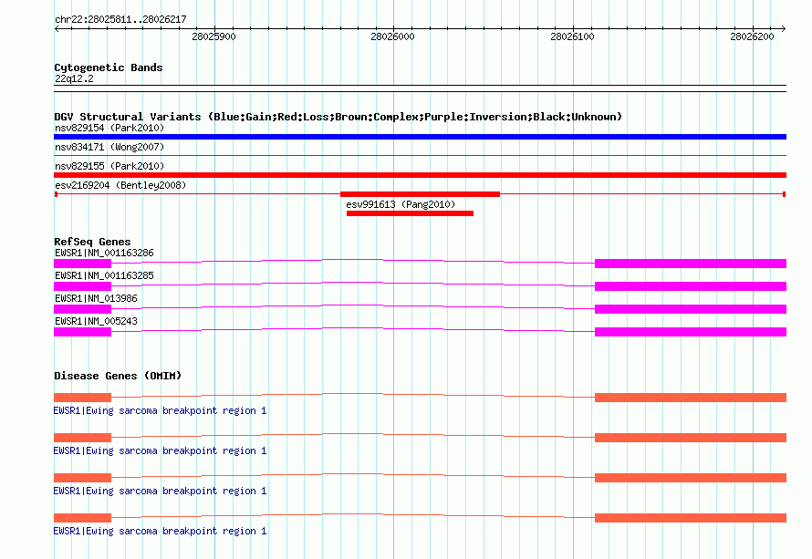The height and width of the screenshot is (559, 812).
Task: Click the Cytogenetic Bands track title
Action: 109,67
